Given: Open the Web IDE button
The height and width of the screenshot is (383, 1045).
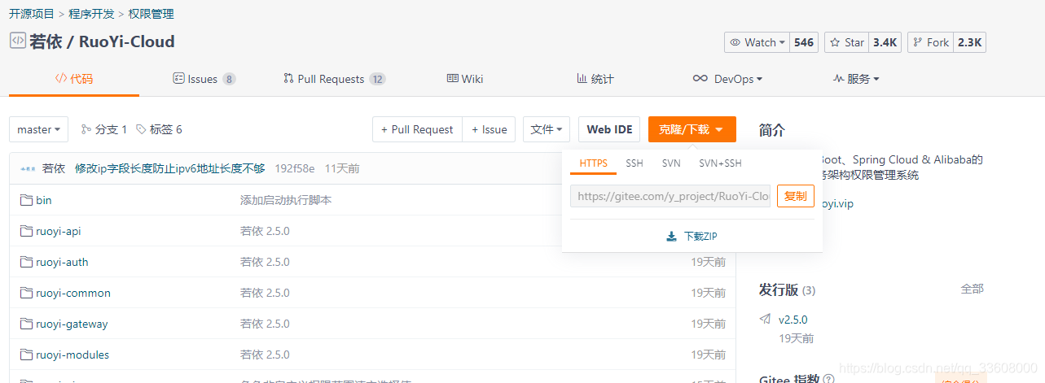Looking at the screenshot, I should tap(609, 129).
